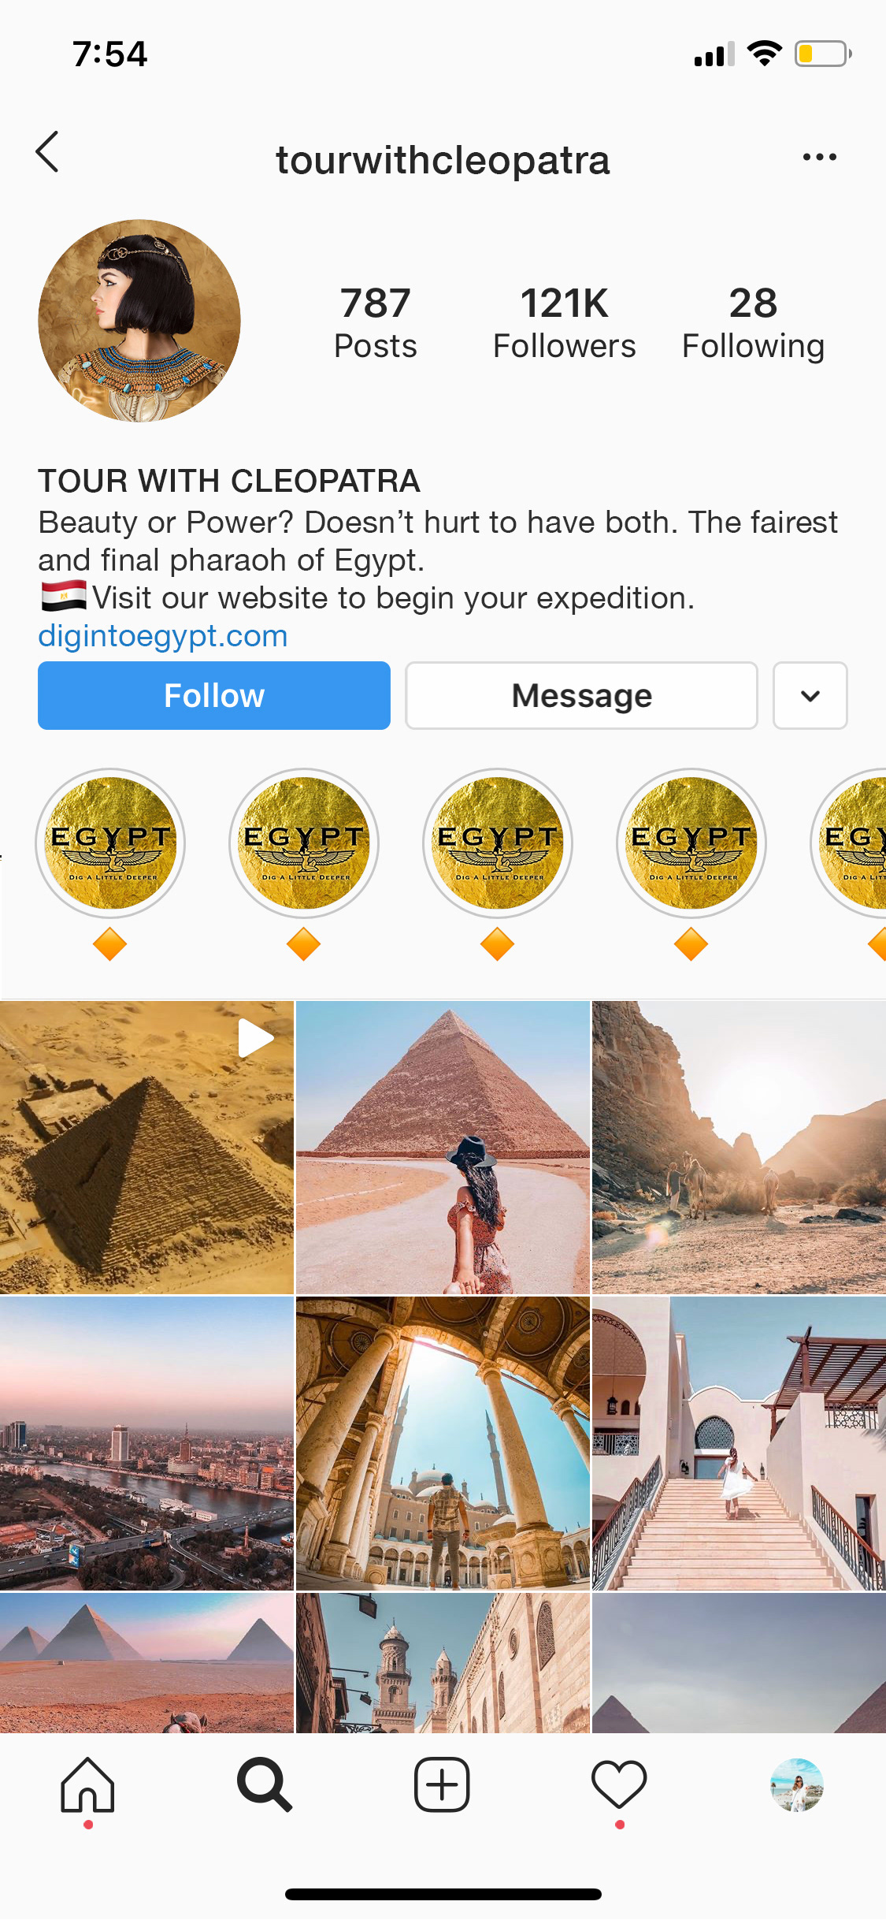
Task: Open the white staircase building photo
Action: click(x=739, y=1444)
